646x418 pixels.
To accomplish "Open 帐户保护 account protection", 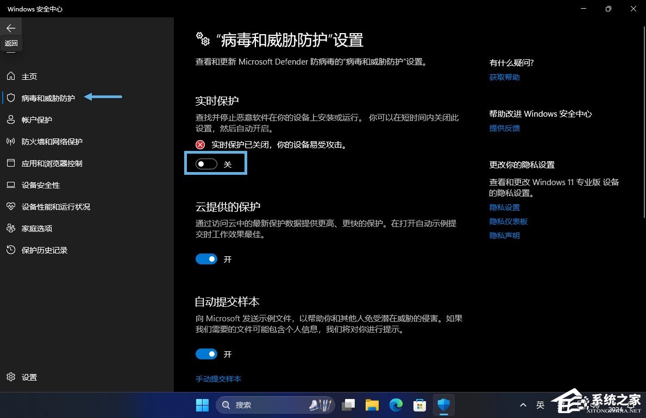I will [x=36, y=120].
